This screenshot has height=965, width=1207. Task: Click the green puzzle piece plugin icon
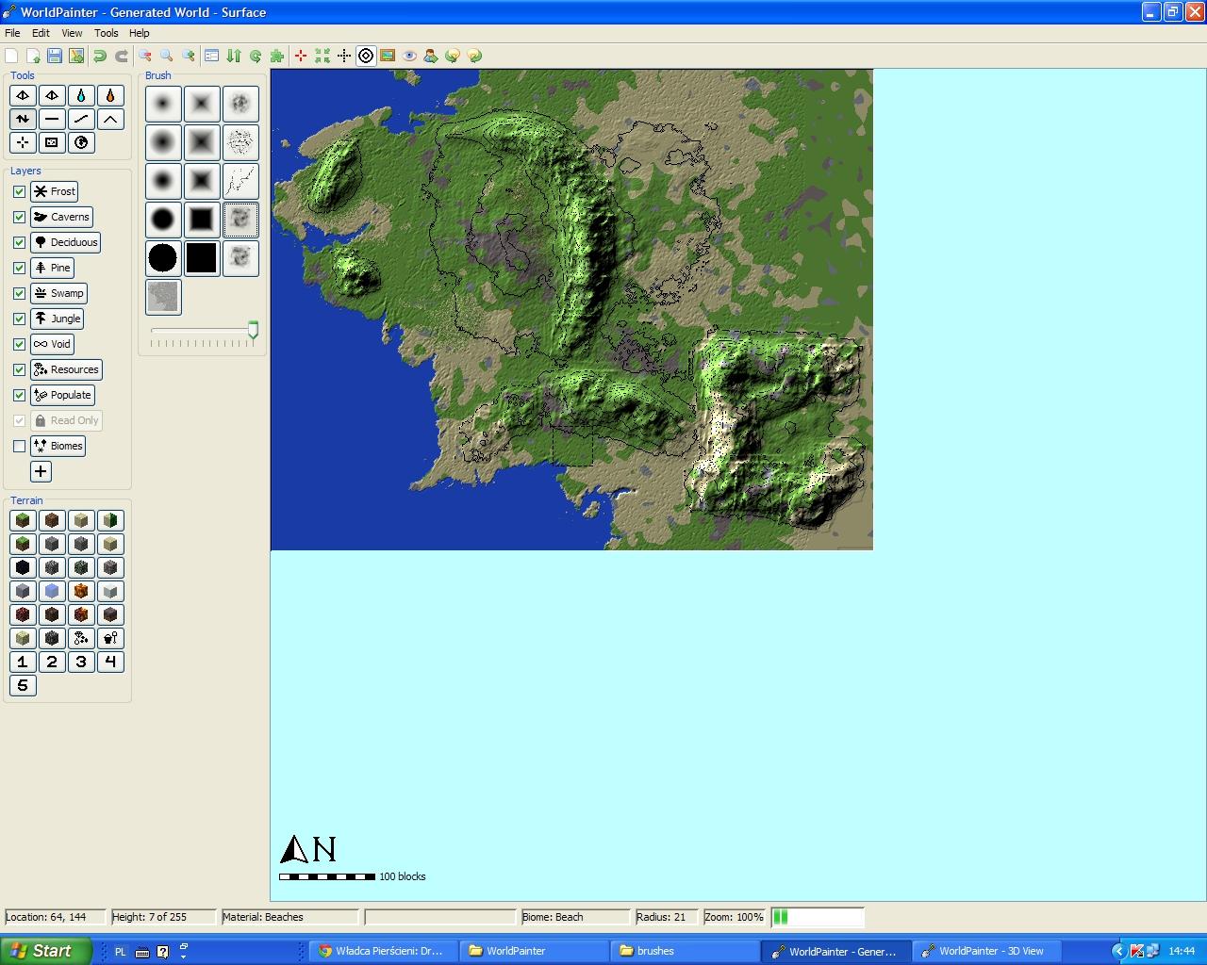pyautogui.click(x=276, y=57)
